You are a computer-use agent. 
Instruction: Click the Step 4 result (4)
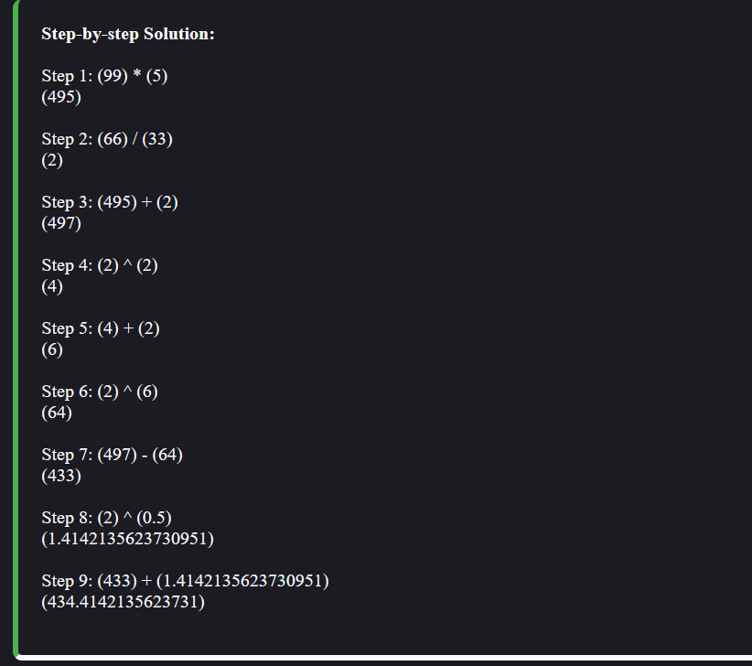pos(52,286)
